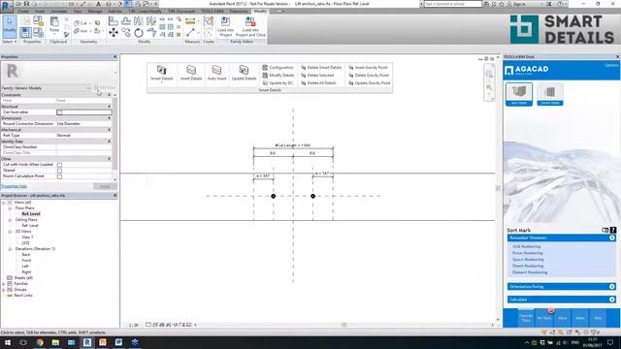Click the Smart Walls thumbnail in AGACAD dock
Screen dimensions: 621x349
click(550, 94)
